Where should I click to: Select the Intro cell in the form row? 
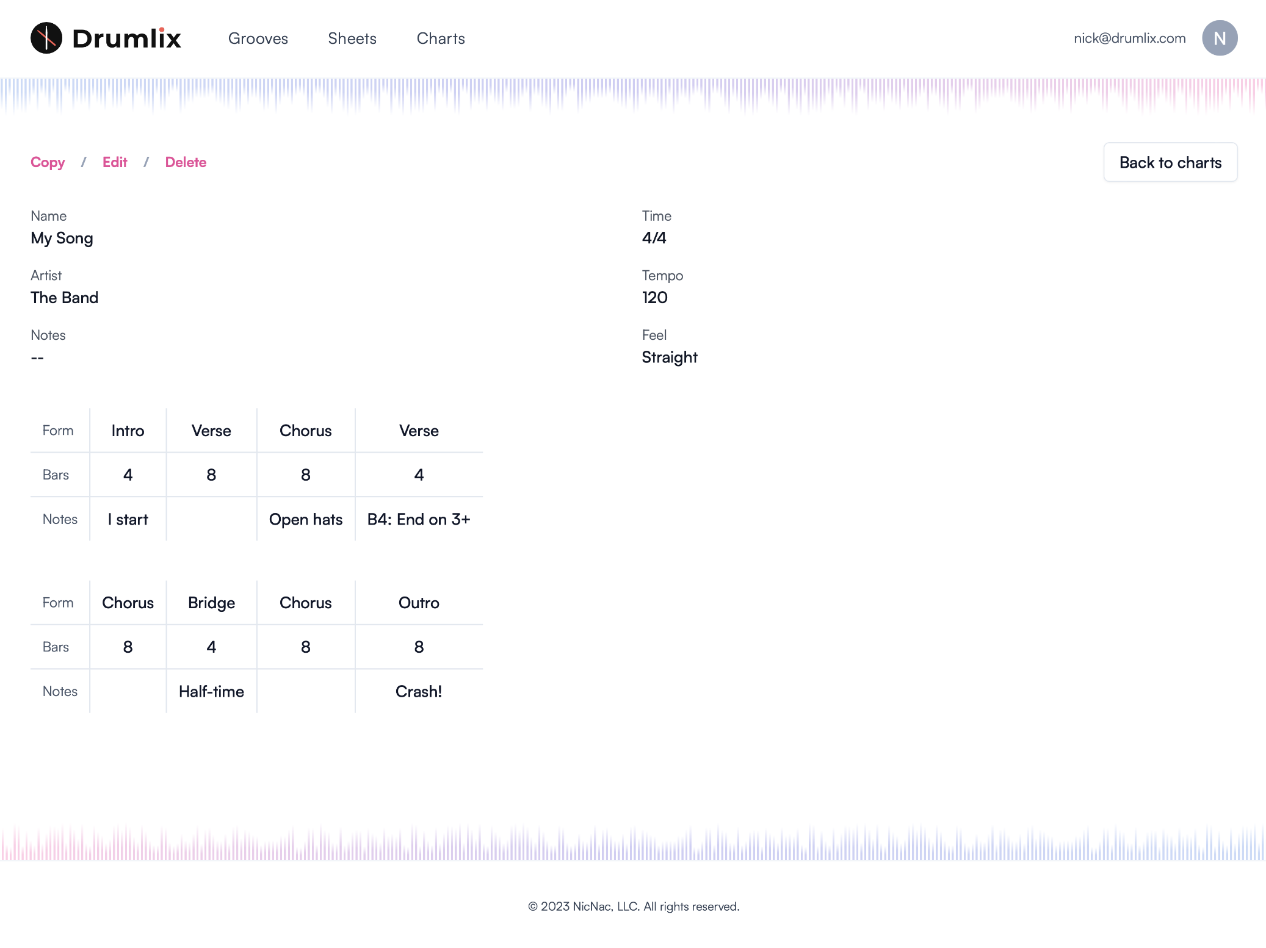pyautogui.click(x=128, y=430)
